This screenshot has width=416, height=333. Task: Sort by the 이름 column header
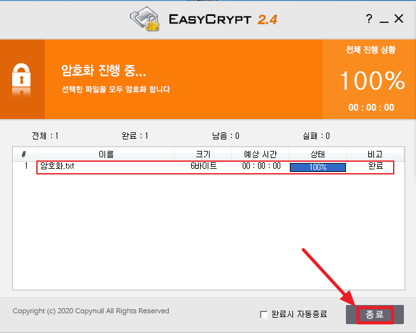[106, 154]
